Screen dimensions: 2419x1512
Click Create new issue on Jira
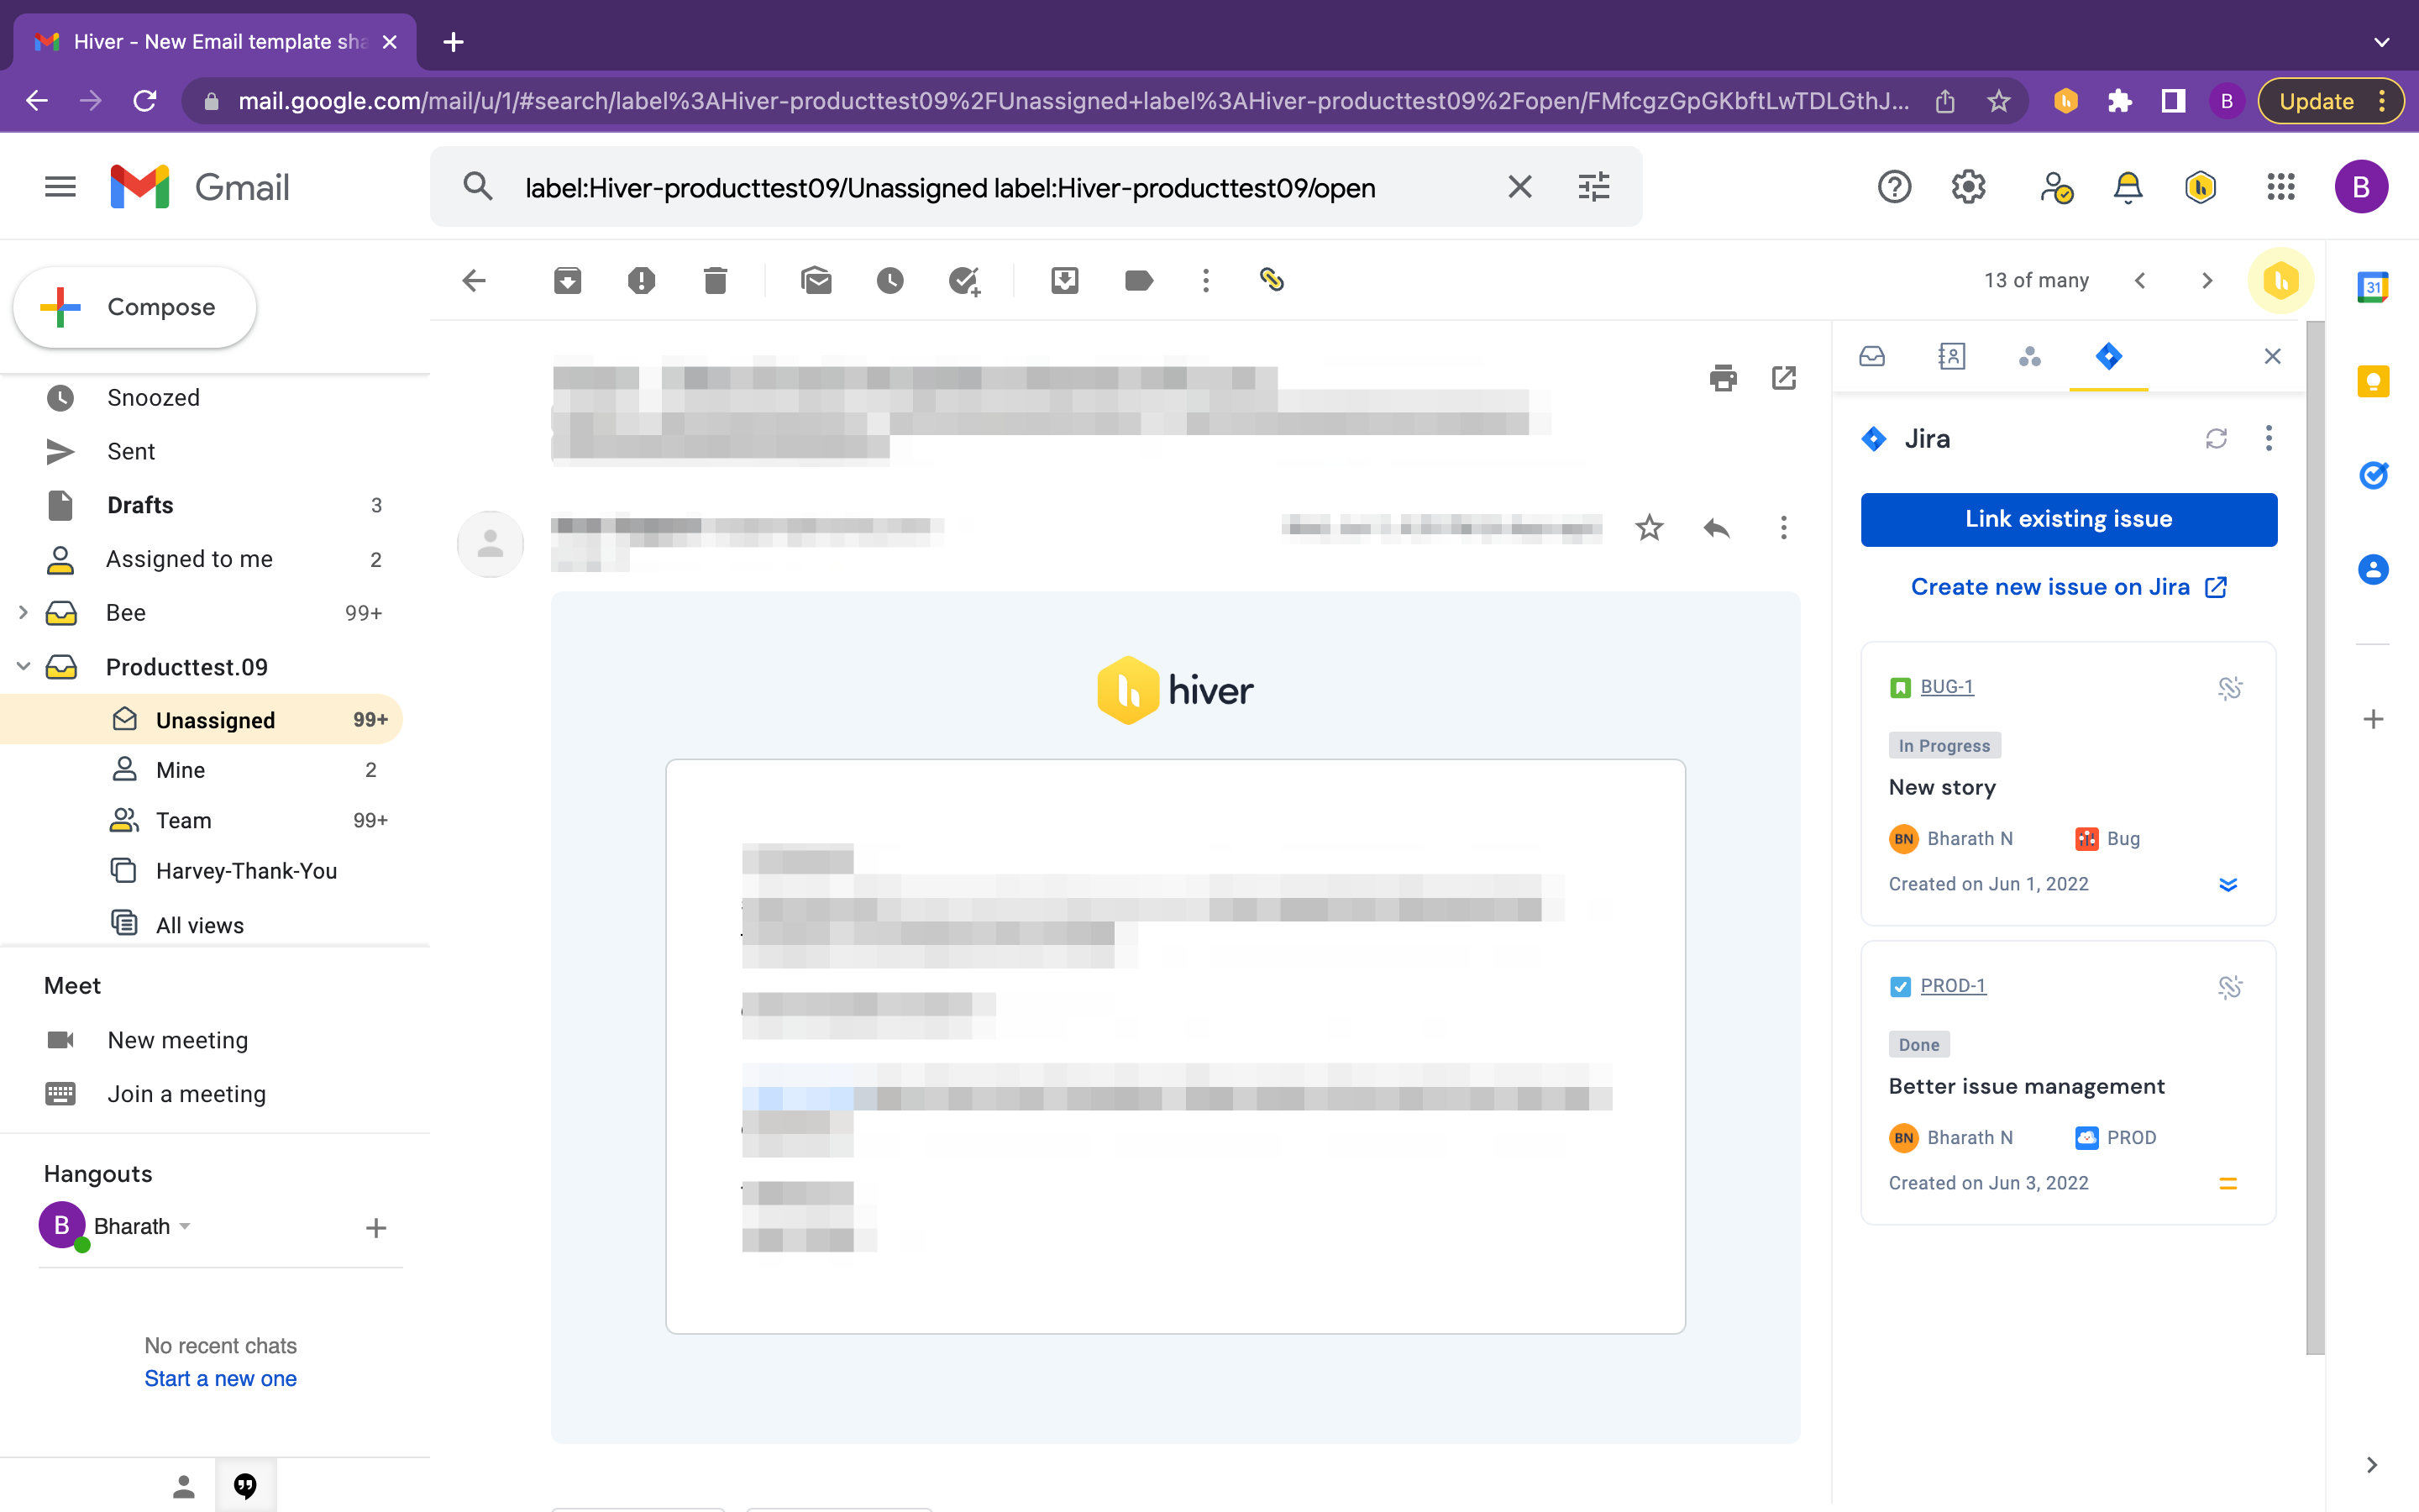pos(2068,587)
